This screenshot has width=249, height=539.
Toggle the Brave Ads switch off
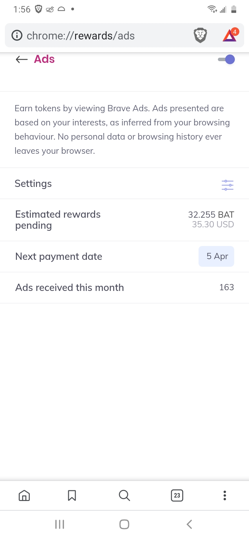(227, 59)
